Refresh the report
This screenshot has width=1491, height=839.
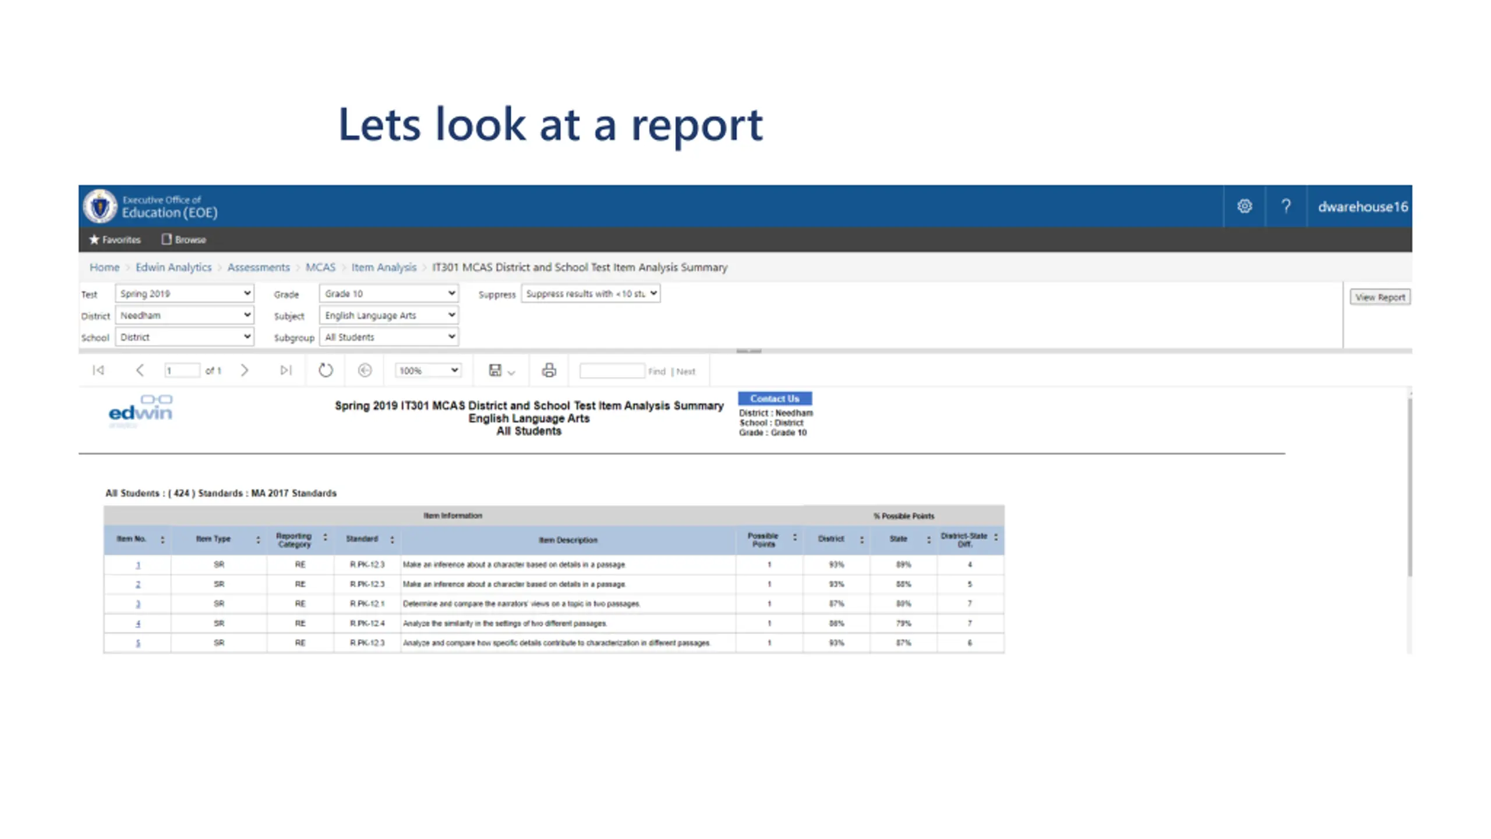point(326,370)
